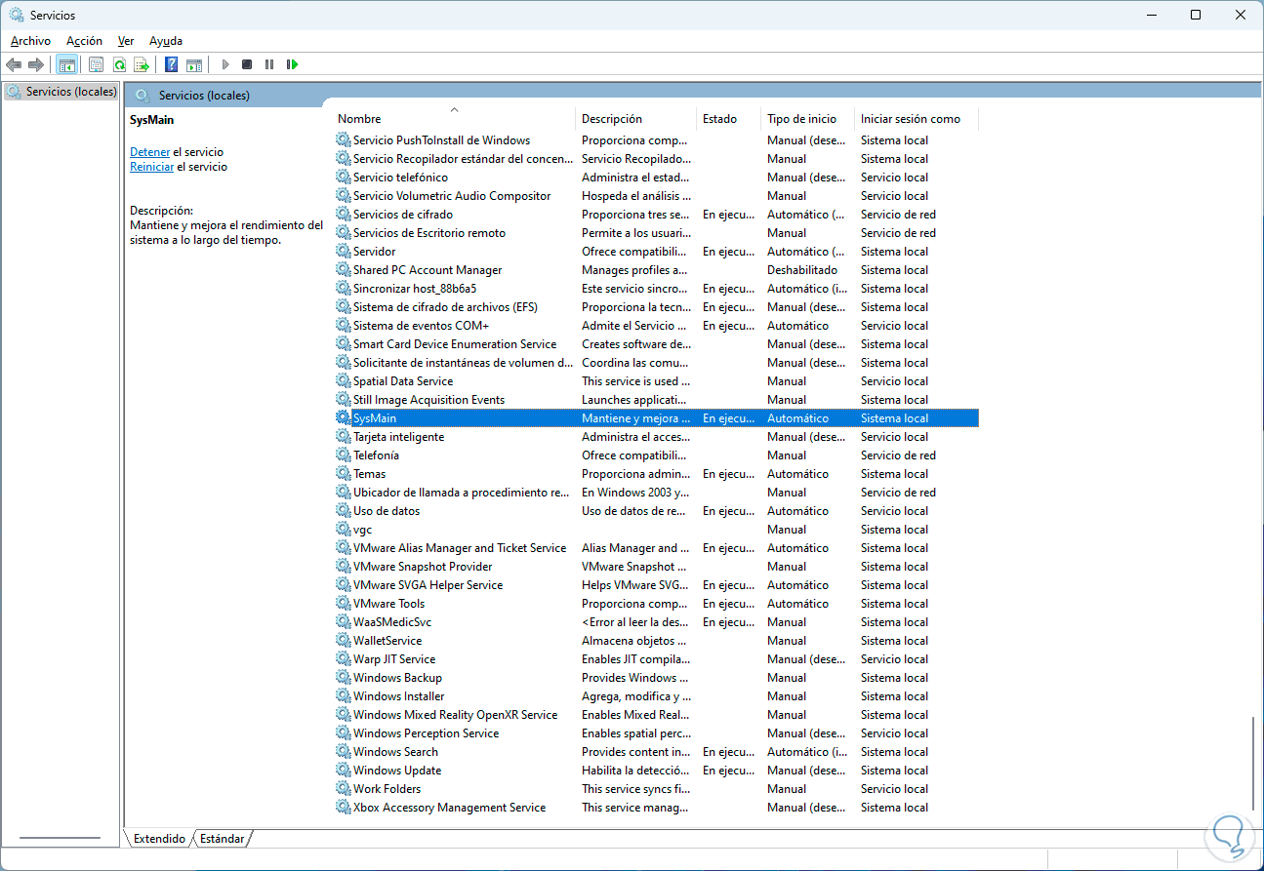Select the WaaSMedicSvc service
The width and height of the screenshot is (1264, 871).
point(656,622)
